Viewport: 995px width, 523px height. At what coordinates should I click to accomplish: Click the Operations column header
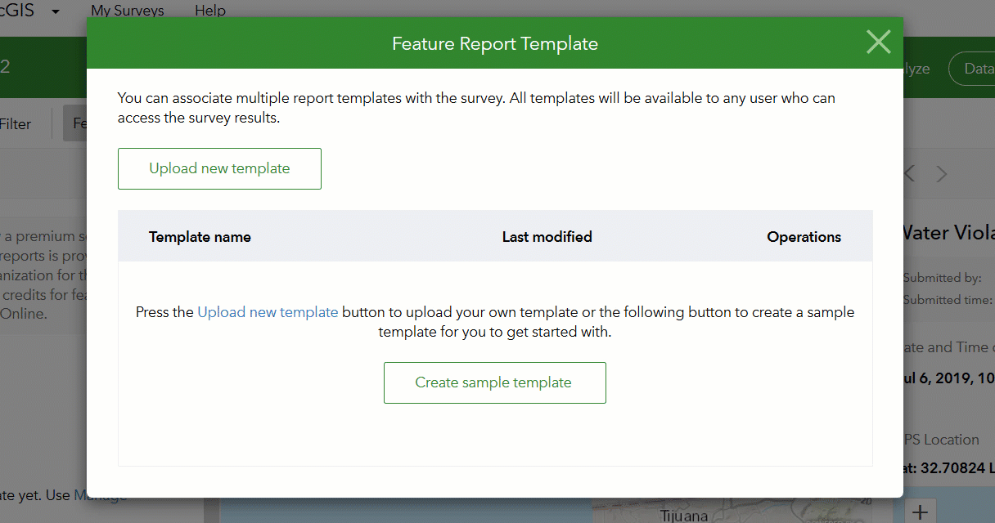pyautogui.click(x=804, y=237)
